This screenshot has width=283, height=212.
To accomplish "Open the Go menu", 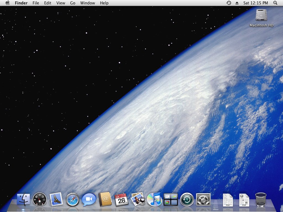I will pos(73,3).
